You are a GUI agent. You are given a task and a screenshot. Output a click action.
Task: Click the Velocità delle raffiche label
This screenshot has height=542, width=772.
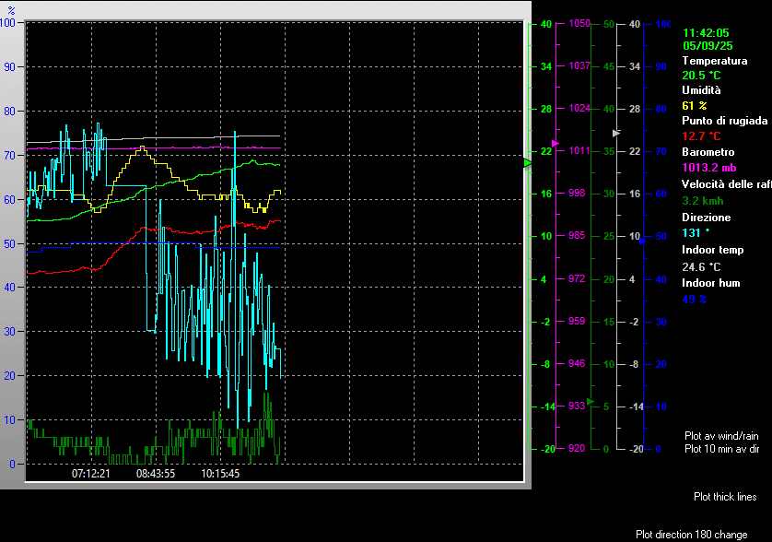[x=727, y=184]
